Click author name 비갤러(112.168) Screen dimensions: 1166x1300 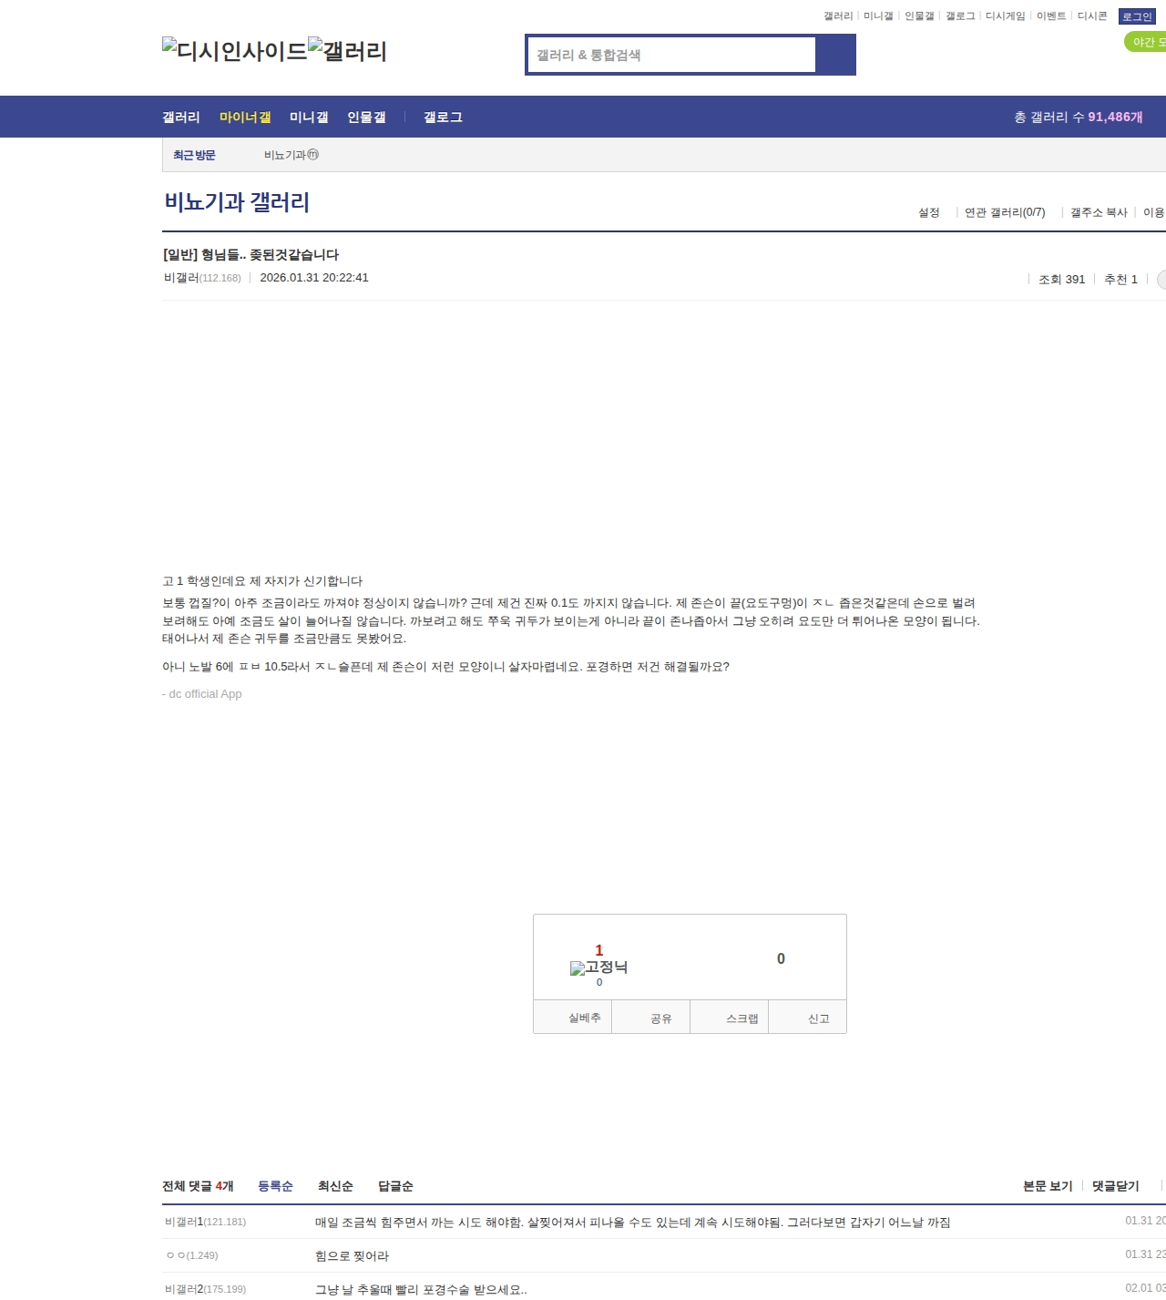click(202, 278)
